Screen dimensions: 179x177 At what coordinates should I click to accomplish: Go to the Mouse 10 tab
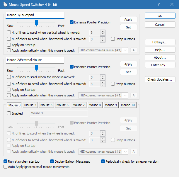coord(128,105)
